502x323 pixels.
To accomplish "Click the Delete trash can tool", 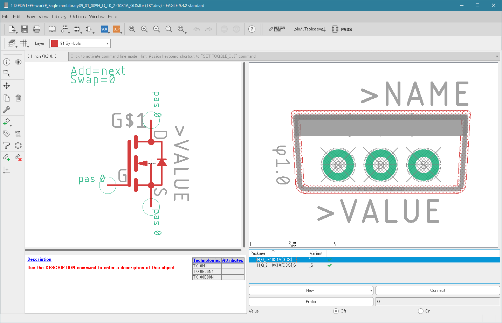I will coord(18,98).
